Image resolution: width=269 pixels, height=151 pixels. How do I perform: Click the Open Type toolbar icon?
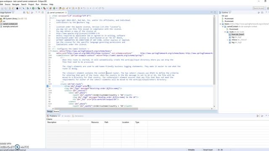60,8
